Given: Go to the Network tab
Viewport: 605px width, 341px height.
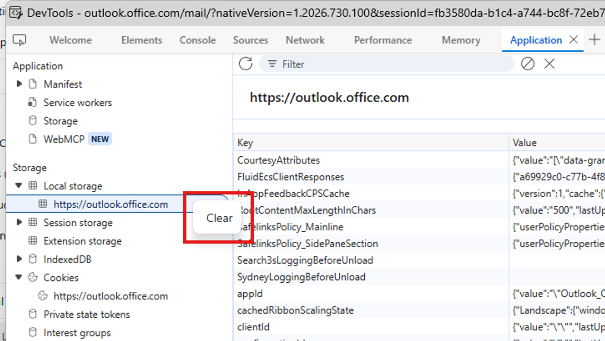Looking at the screenshot, I should 305,40.
